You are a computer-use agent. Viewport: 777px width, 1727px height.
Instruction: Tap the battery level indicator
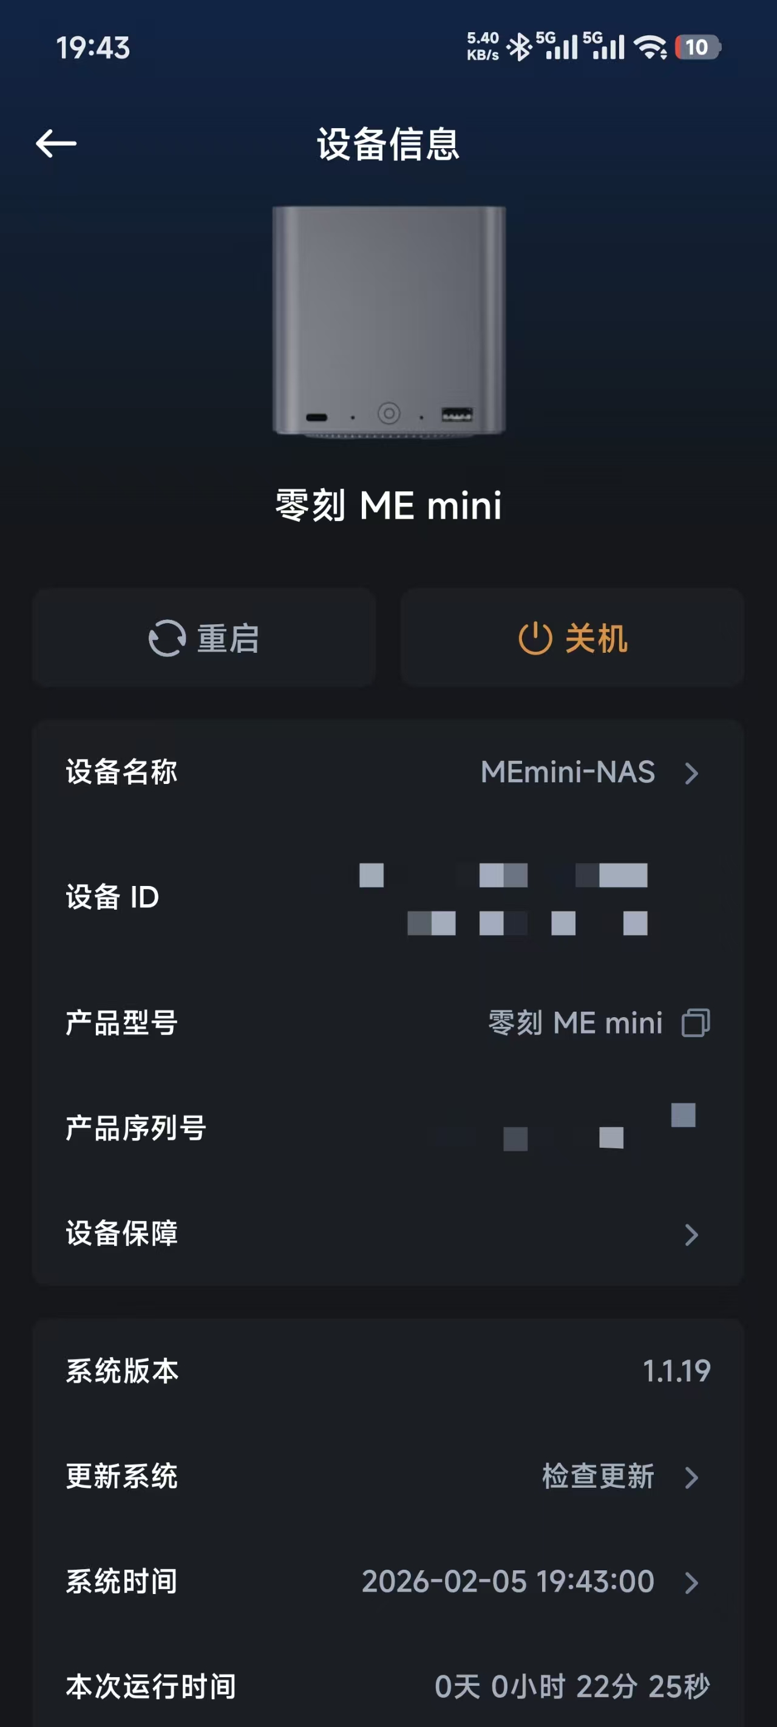point(697,47)
